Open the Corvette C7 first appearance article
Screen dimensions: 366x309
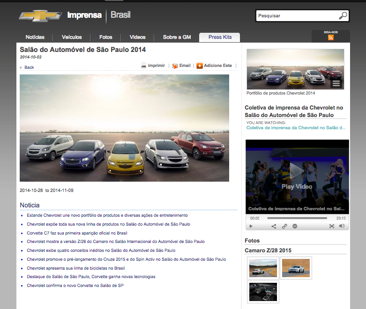(x=77, y=233)
